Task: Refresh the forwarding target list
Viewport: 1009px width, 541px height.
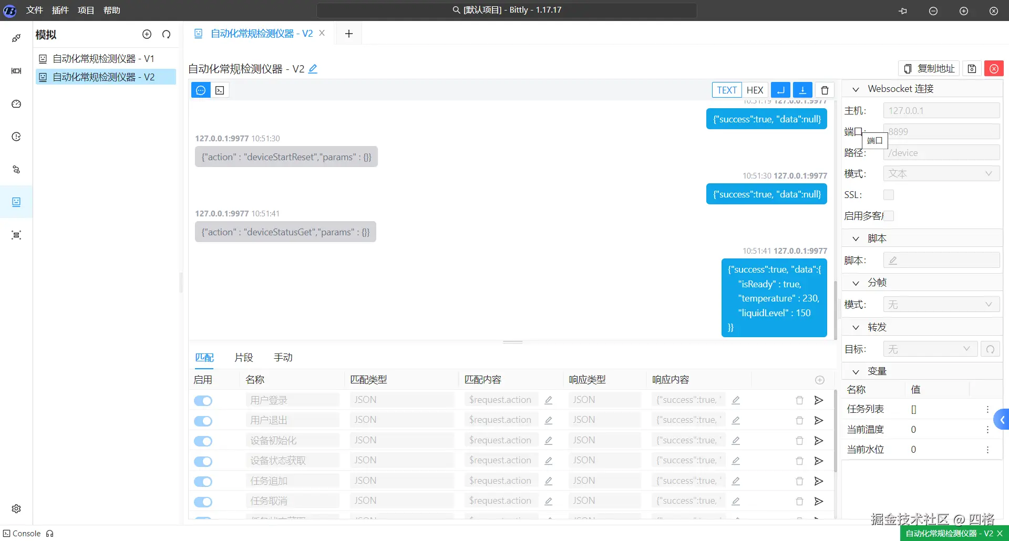Action: tap(991, 349)
